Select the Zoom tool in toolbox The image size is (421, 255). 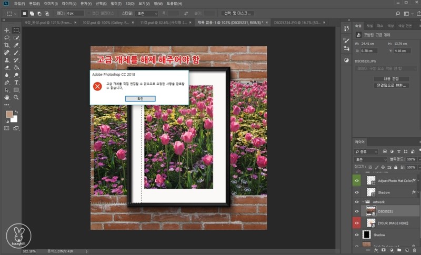[16, 97]
